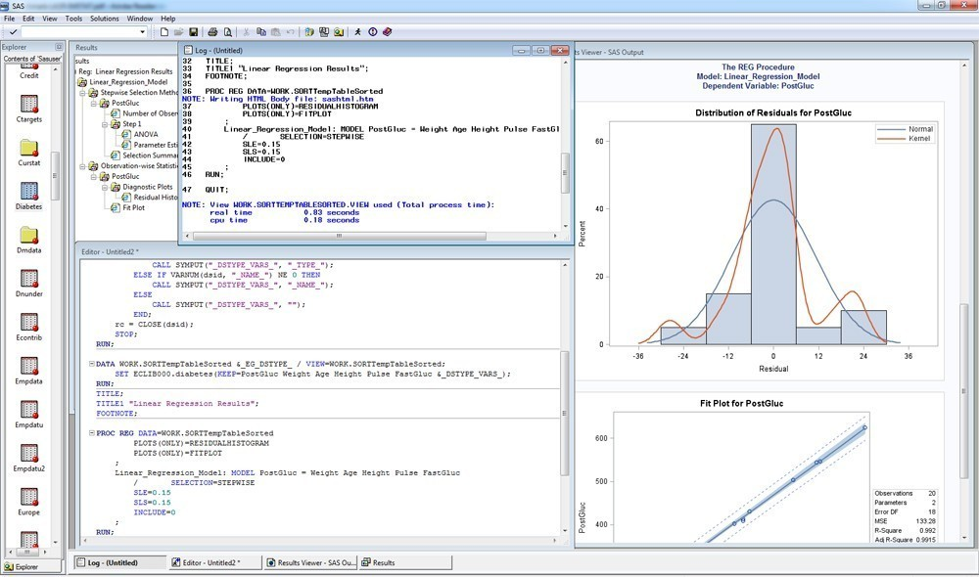Collapse the PROC REG block in Editor
This screenshot has height=577, width=979.
click(91, 433)
